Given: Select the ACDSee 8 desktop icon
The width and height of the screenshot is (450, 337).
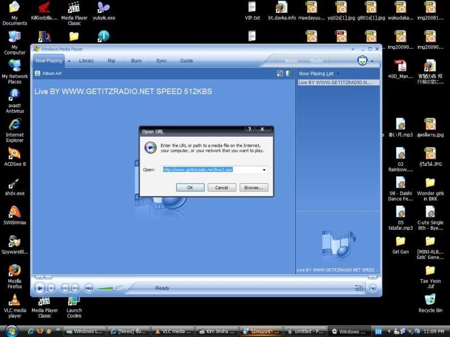Looking at the screenshot, I should click(x=15, y=157).
